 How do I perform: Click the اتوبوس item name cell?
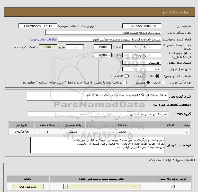[x=122, y=132]
